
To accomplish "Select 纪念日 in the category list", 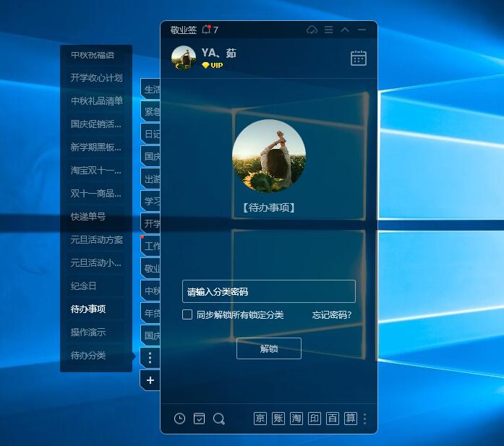I will (x=96, y=286).
